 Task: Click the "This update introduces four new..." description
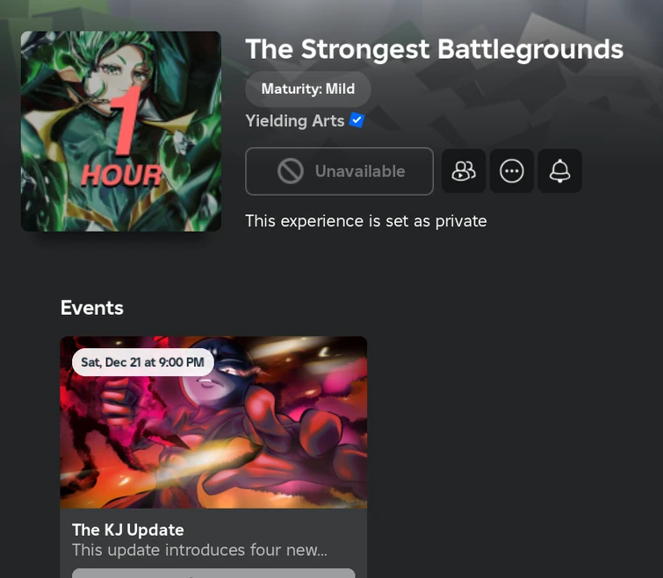pos(199,550)
